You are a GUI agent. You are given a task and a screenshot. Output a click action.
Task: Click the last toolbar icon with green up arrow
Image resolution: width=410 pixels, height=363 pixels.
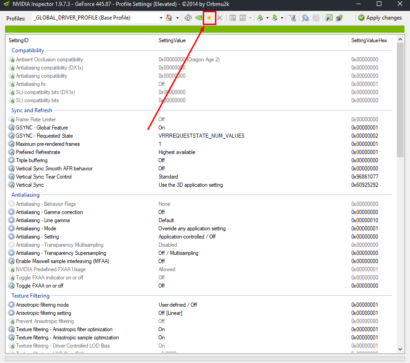click(340, 18)
